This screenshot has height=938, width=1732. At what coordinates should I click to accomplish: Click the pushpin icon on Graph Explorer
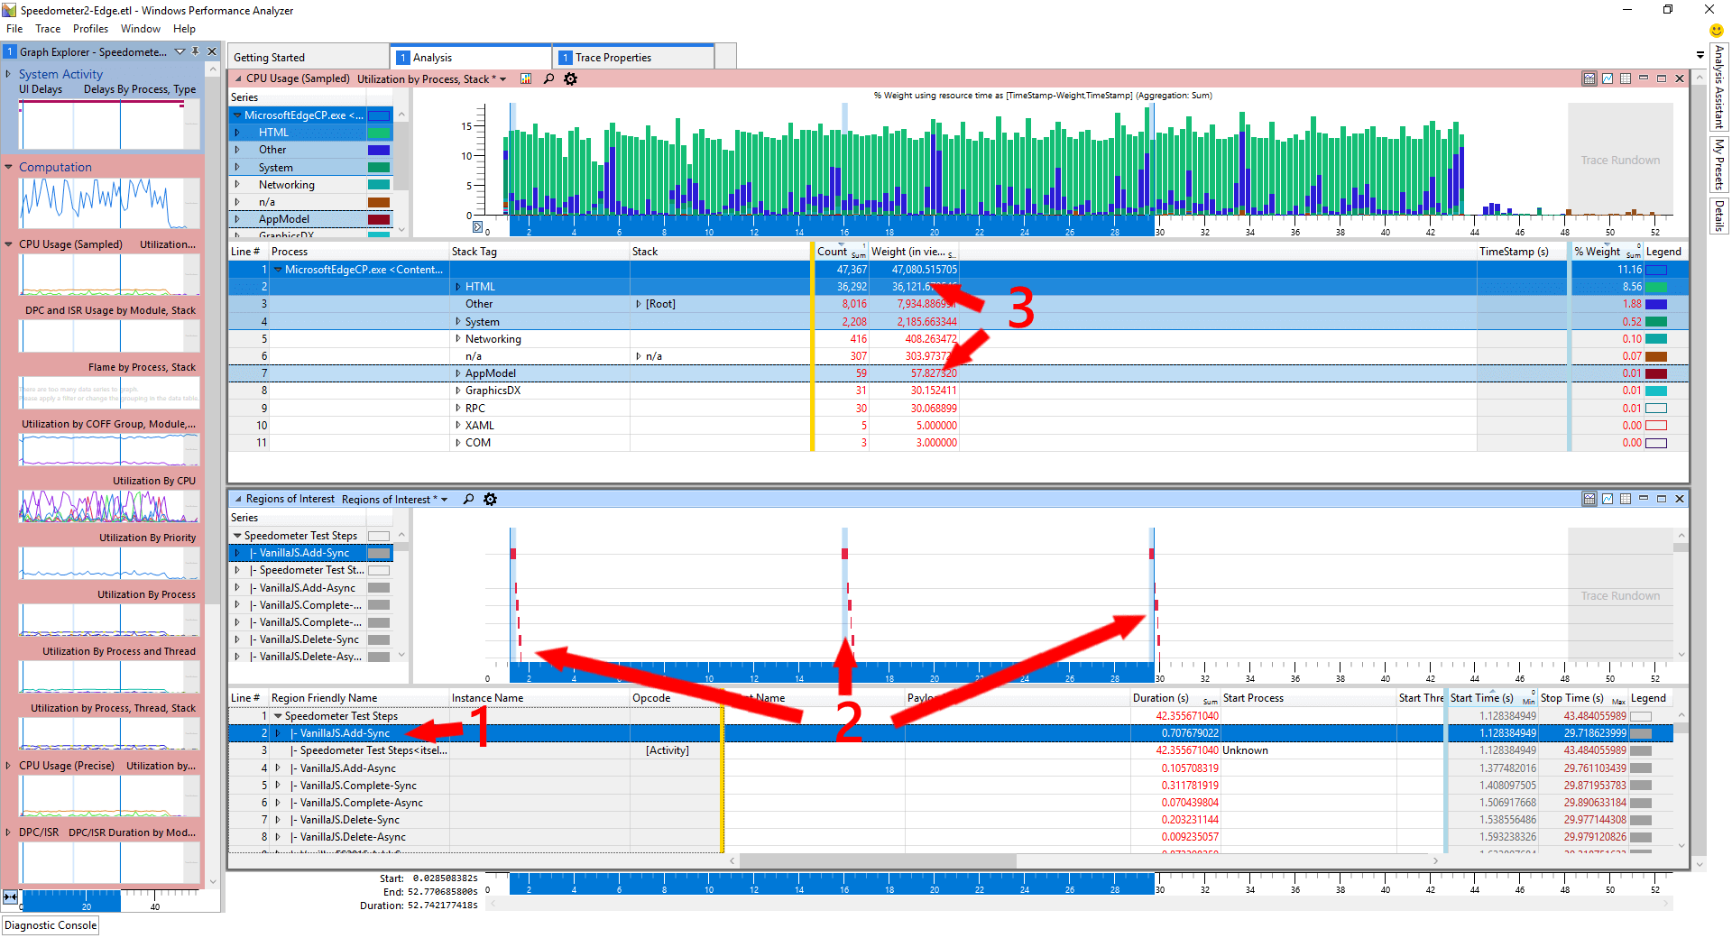pos(195,51)
